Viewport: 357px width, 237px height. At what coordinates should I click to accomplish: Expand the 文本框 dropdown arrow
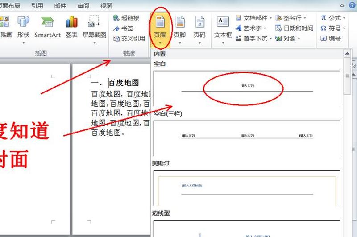tap(223, 43)
